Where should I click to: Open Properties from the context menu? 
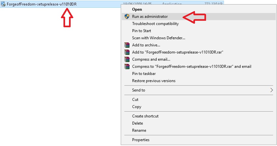[x=141, y=140]
